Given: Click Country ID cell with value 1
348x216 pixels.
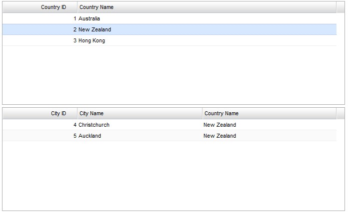Looking at the screenshot, I should [75, 19].
